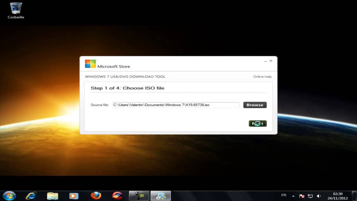357x201 pixels.
Task: Open CCleaner from the taskbar
Action: pyautogui.click(x=117, y=196)
